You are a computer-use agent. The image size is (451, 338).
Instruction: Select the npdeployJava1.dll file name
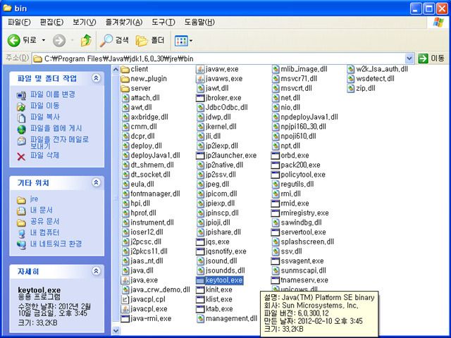click(x=309, y=118)
